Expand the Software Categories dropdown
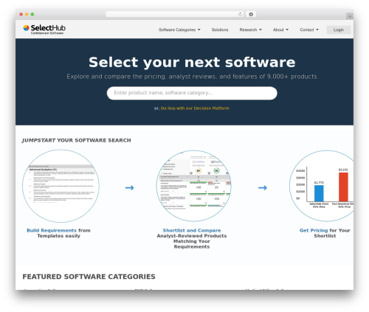Screen dimensions: 369x312 [x=179, y=30]
